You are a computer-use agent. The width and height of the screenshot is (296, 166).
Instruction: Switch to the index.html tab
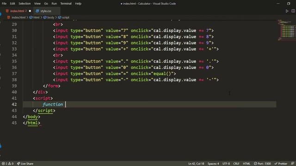pyautogui.click(x=17, y=11)
